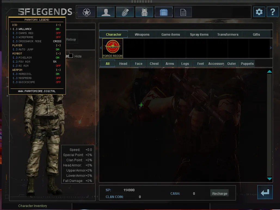Collapse the D3D section
The image size is (280, 210).
click(59, 25)
